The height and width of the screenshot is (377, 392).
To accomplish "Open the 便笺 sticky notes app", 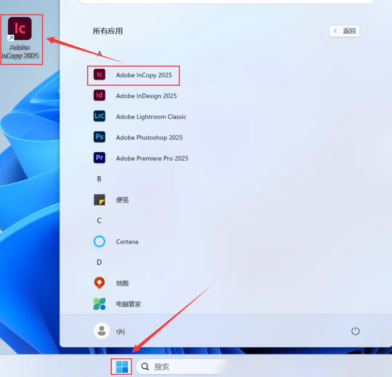I will 122,200.
